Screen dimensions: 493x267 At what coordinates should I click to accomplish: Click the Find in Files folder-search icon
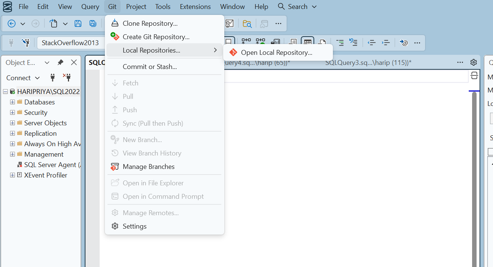247,23
